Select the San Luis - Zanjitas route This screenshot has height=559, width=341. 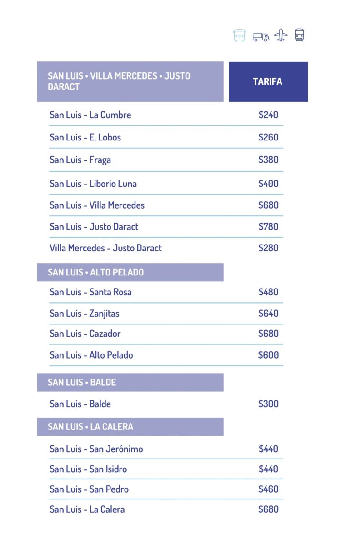(84, 314)
